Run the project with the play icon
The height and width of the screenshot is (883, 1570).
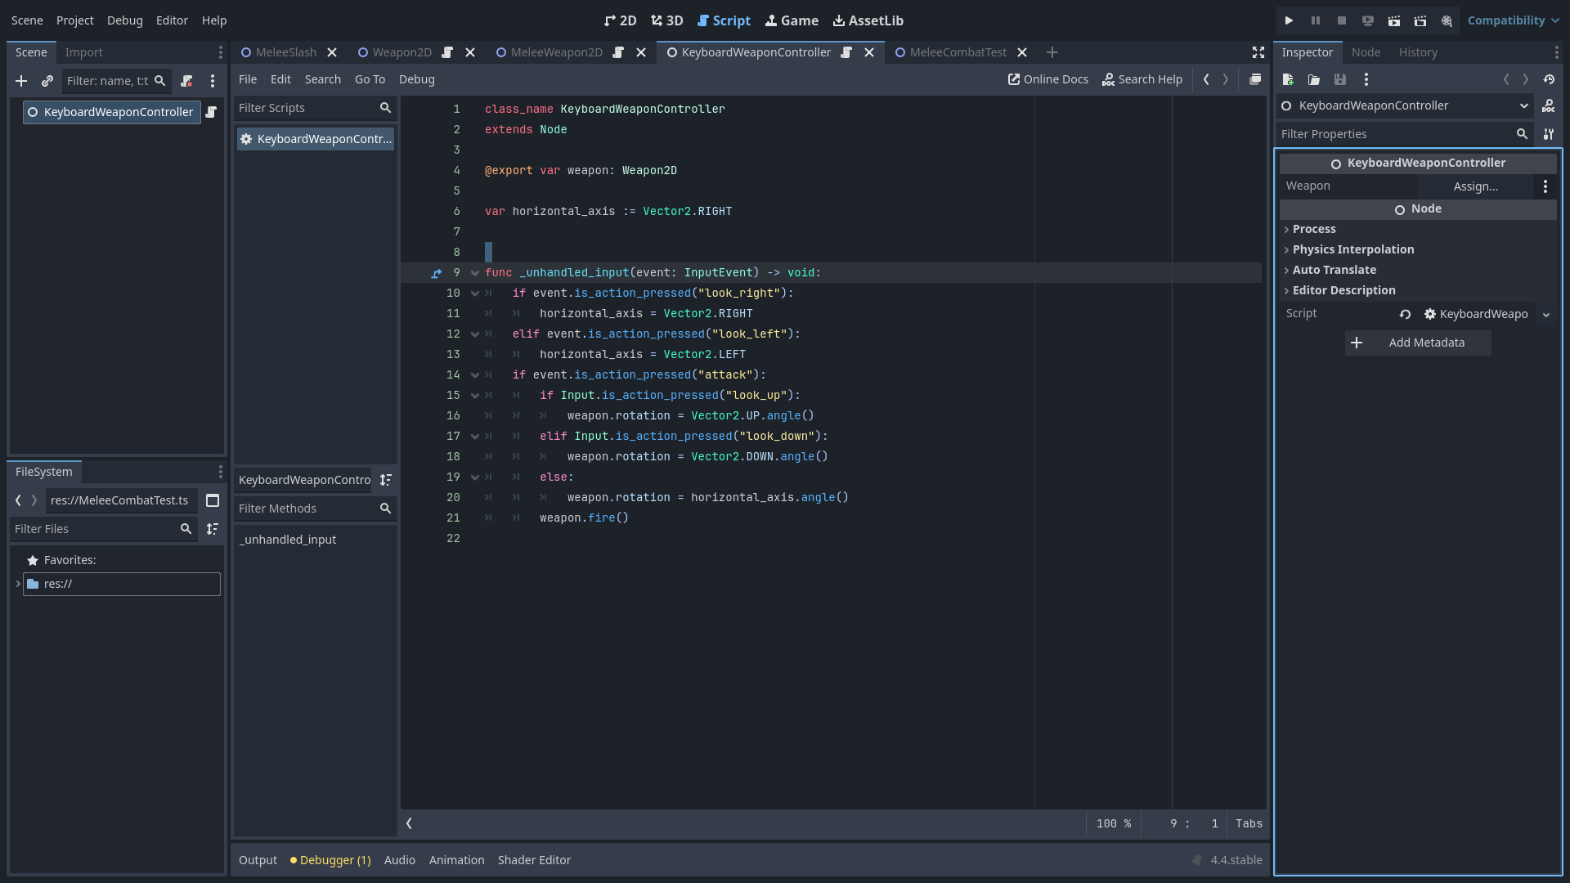pyautogui.click(x=1289, y=20)
